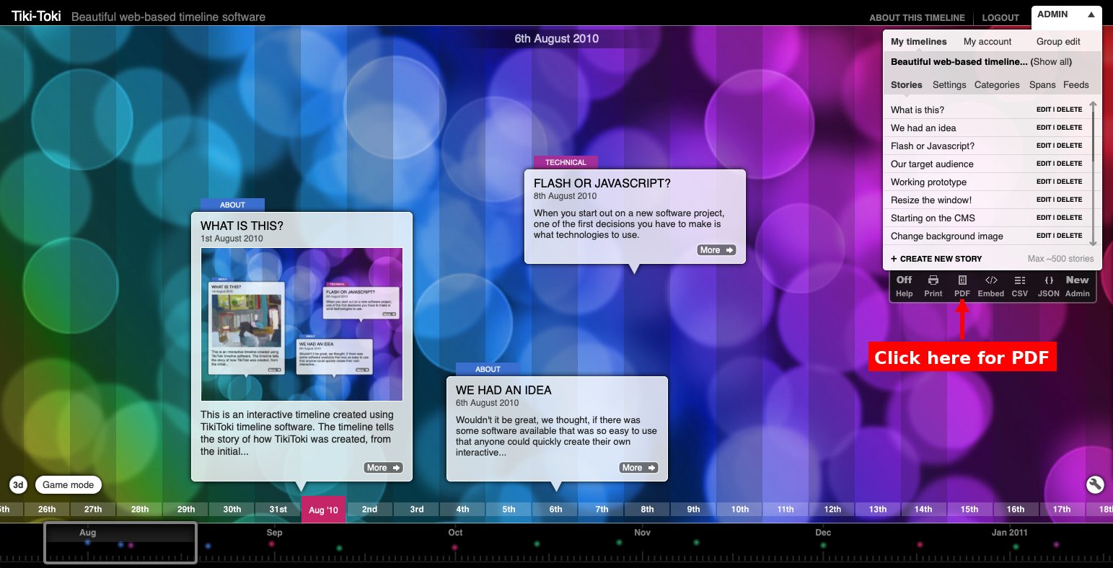Screen dimensions: 1113x568
Task: Jump to Oct in overview bar
Action: point(455,533)
